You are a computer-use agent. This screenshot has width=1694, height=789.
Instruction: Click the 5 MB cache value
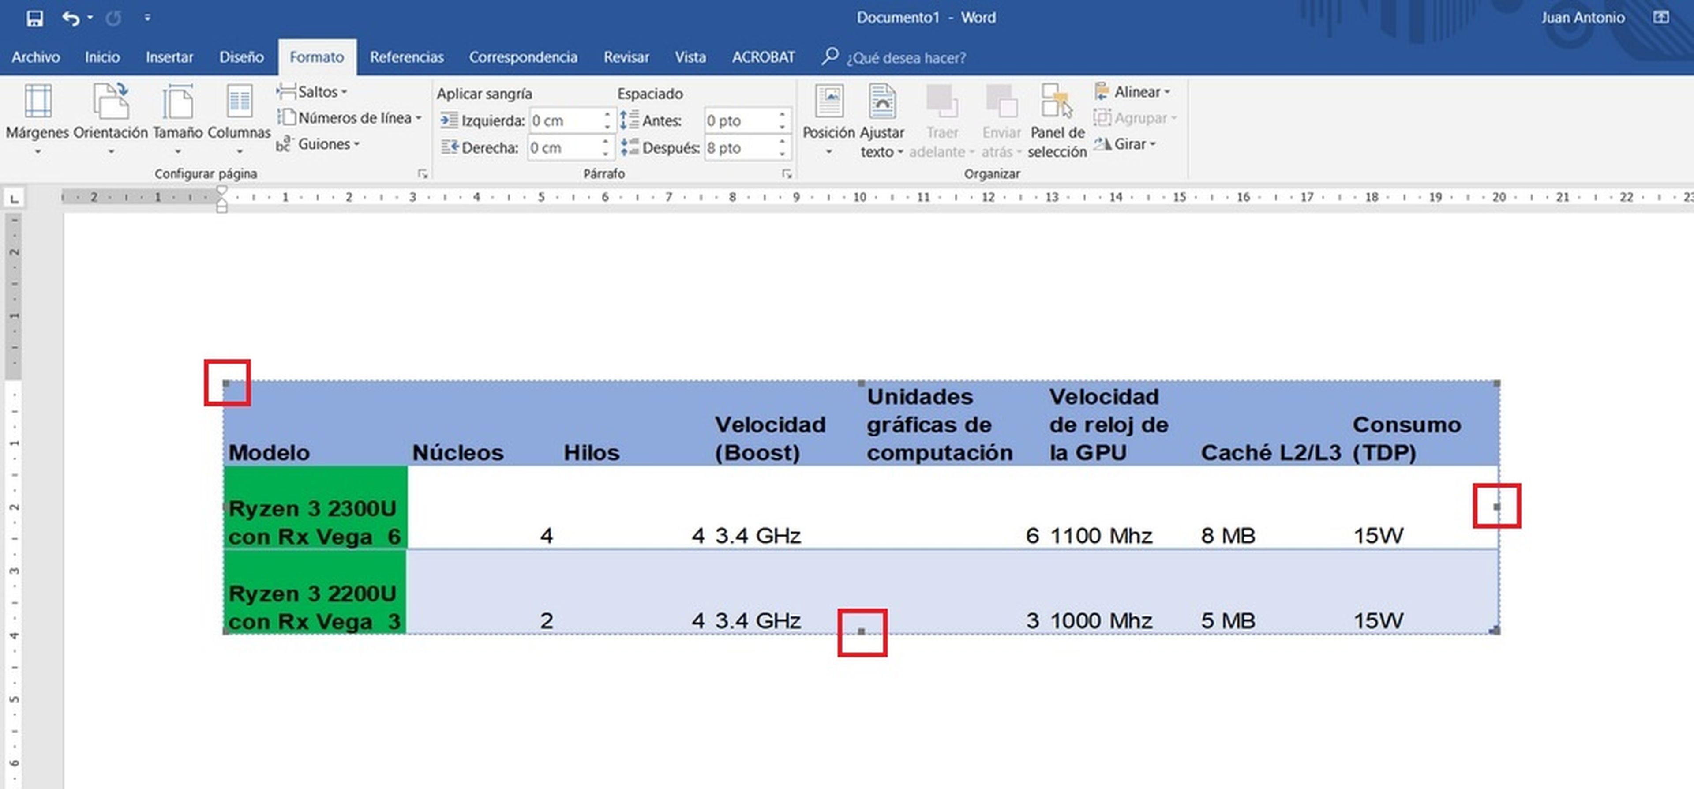click(1228, 620)
